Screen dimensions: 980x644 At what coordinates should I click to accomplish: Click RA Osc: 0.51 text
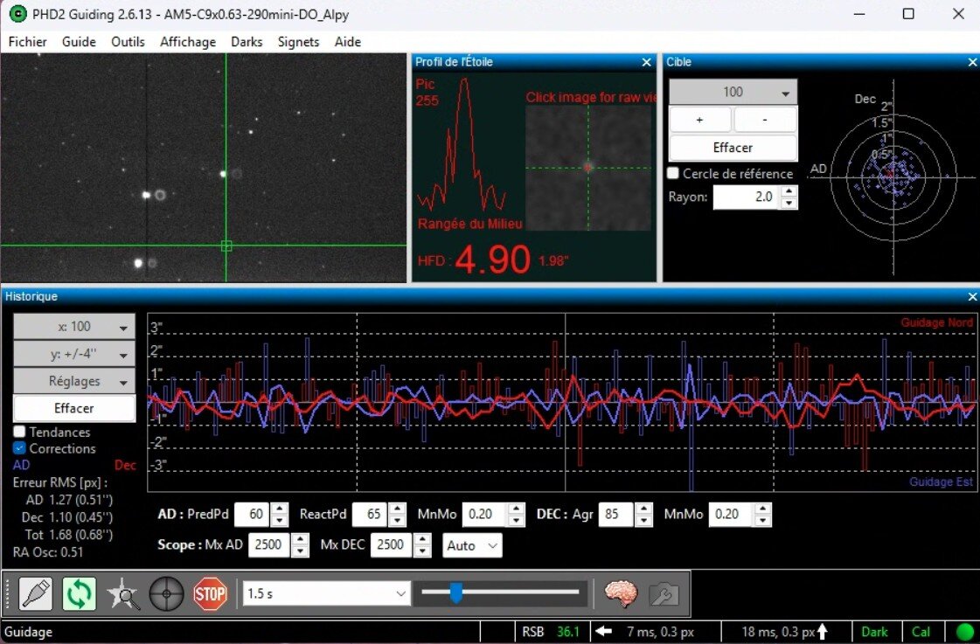point(48,551)
